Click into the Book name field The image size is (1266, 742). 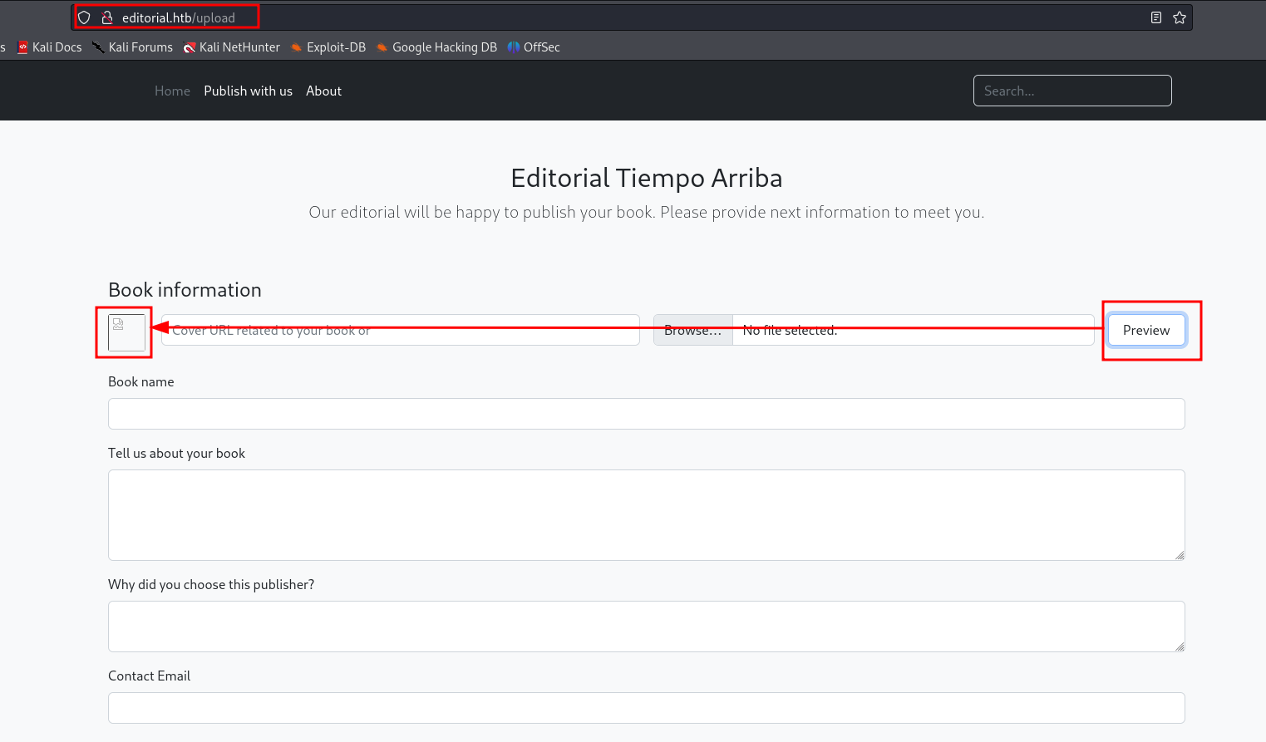[646, 414]
